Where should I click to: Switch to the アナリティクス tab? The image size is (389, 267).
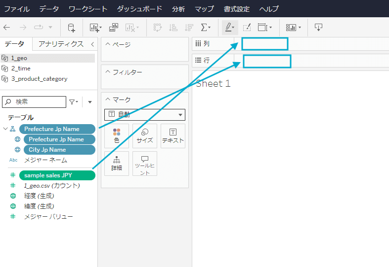(61, 44)
